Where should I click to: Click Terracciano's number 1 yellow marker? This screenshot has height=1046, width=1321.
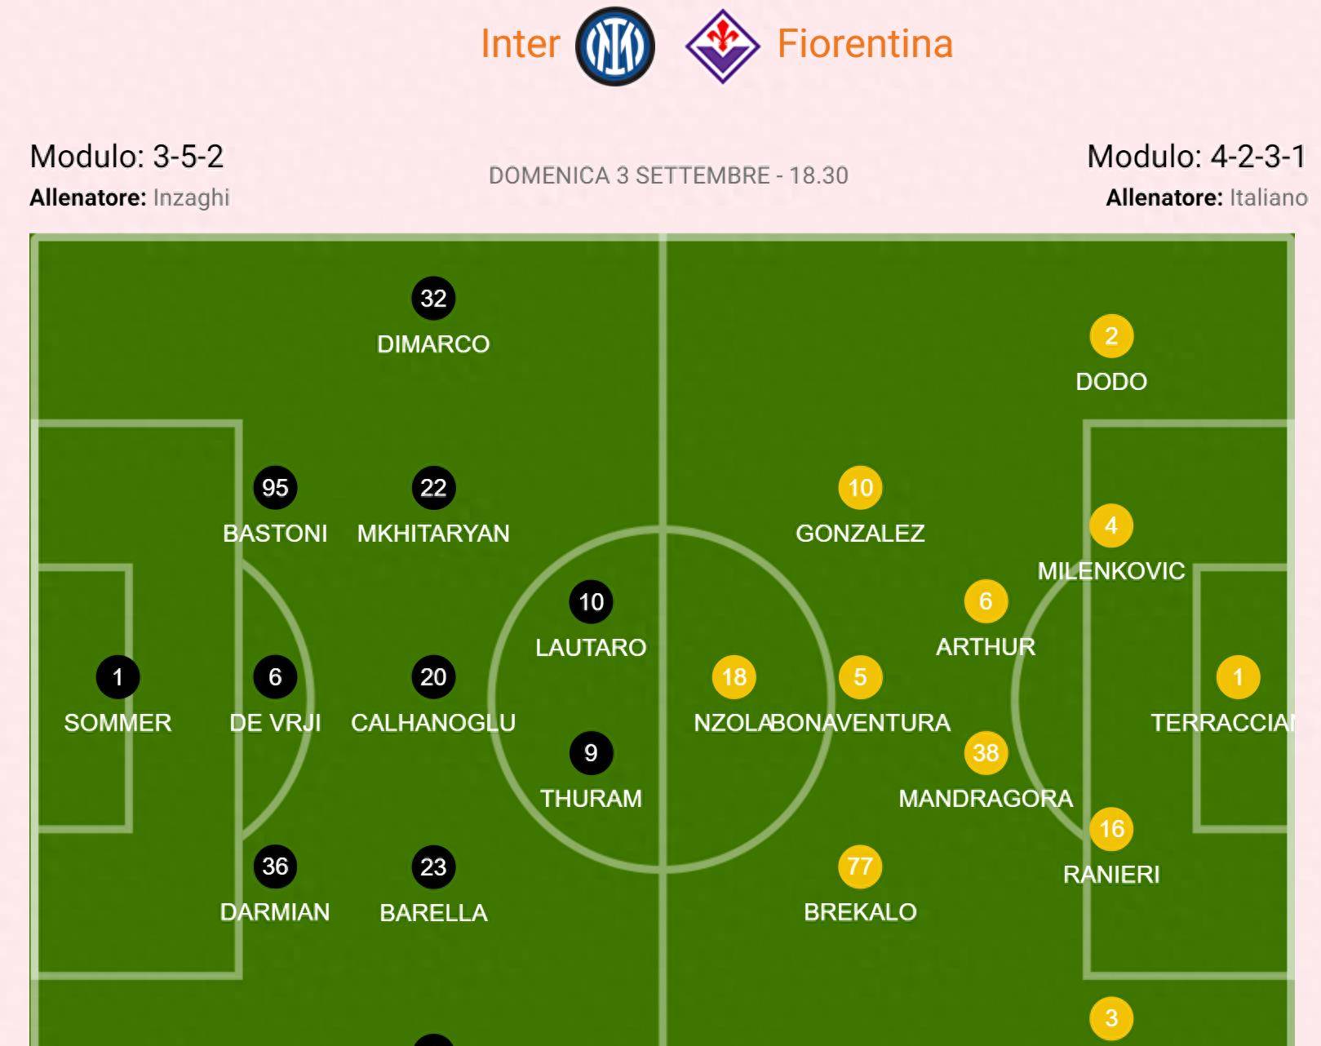pos(1238,677)
